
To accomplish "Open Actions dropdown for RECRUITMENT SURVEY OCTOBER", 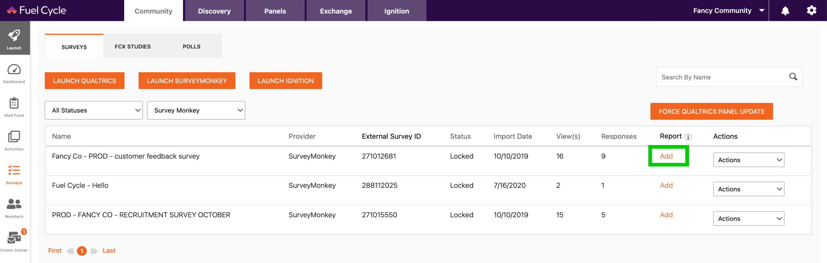I will tap(748, 218).
